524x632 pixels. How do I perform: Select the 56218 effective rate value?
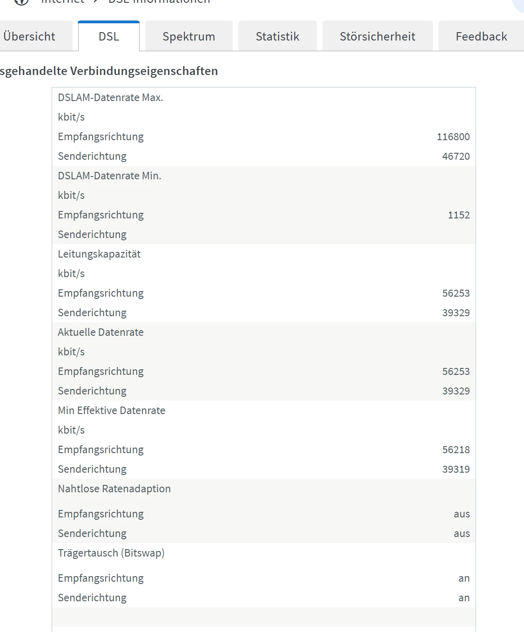coord(456,450)
